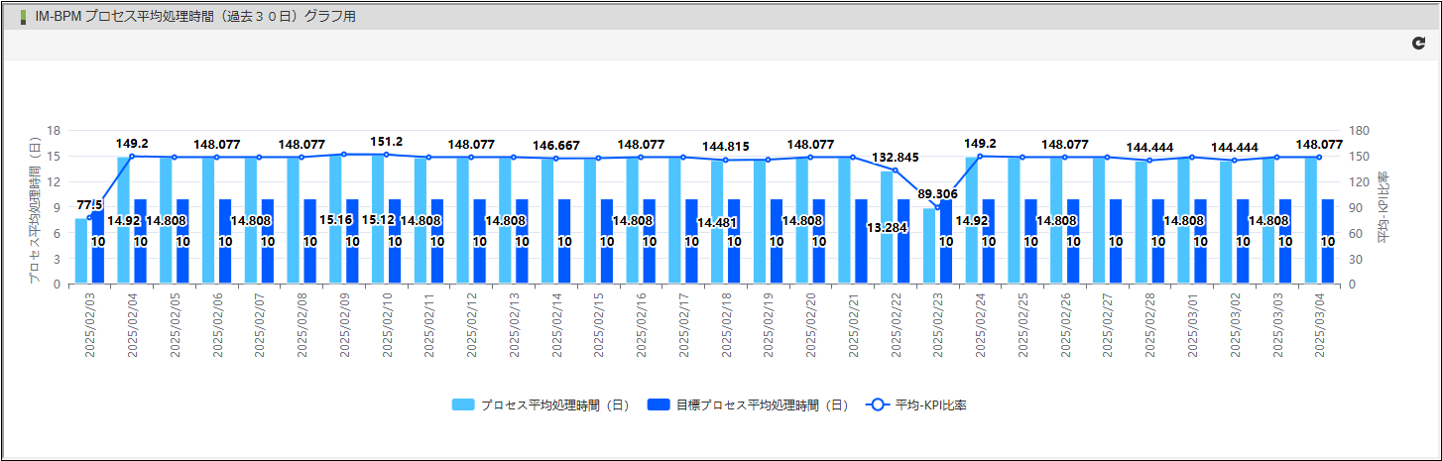Select the short light blue bar for 2025/02/03

pyautogui.click(x=81, y=252)
